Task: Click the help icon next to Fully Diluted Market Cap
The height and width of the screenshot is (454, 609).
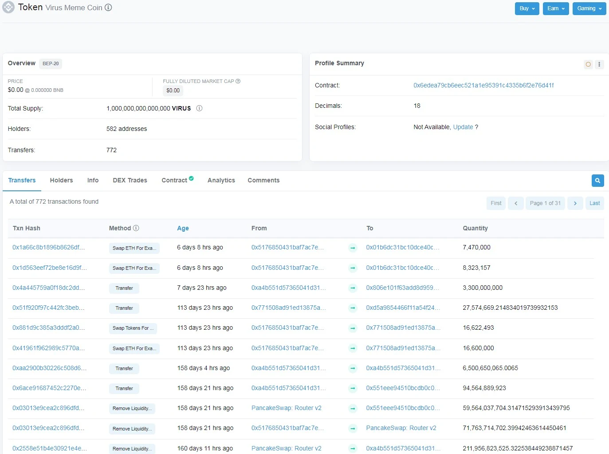Action: (x=238, y=81)
